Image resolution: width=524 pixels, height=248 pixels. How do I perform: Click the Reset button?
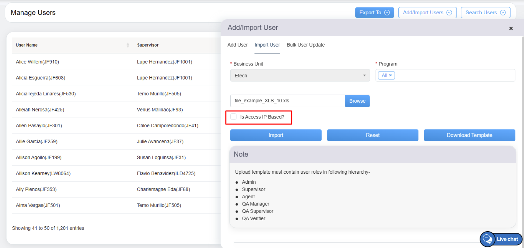coord(372,135)
